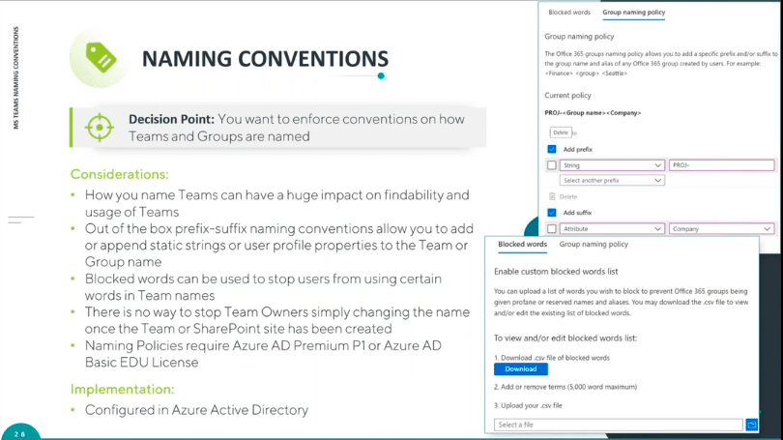The image size is (783, 440).
Task: Select Group naming policy tab in lower panel
Action: (594, 245)
